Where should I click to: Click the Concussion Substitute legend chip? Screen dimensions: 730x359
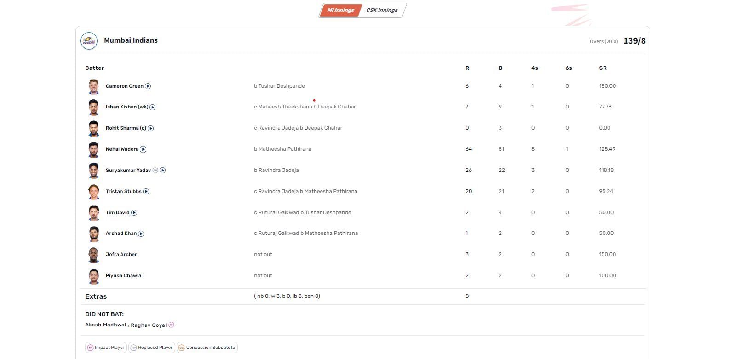point(207,348)
